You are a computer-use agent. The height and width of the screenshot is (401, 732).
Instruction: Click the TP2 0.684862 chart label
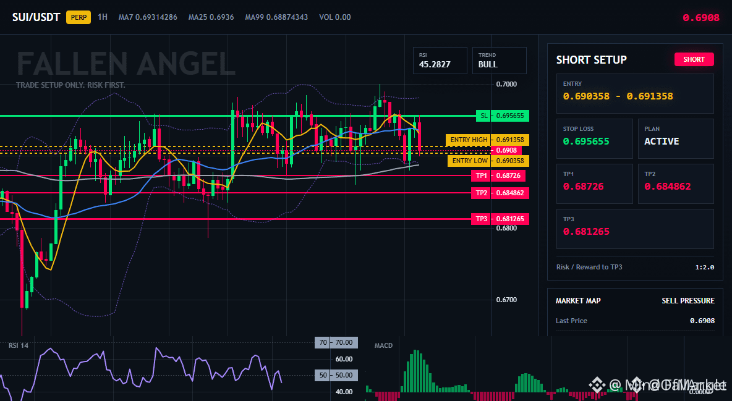tap(500, 193)
